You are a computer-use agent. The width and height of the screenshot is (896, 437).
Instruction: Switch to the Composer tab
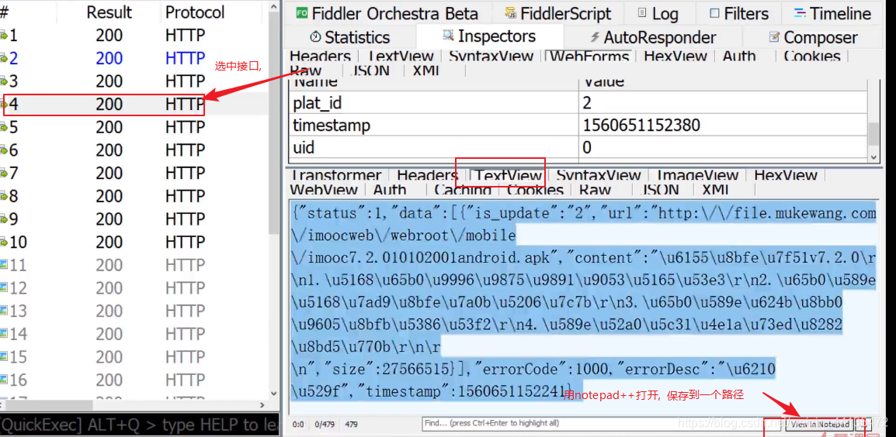[813, 38]
